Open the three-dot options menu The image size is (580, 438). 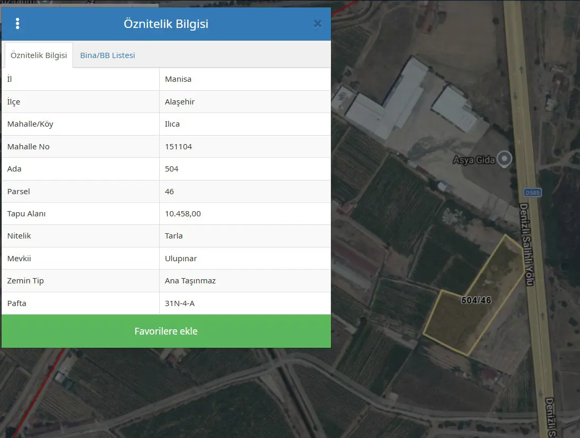[17, 24]
